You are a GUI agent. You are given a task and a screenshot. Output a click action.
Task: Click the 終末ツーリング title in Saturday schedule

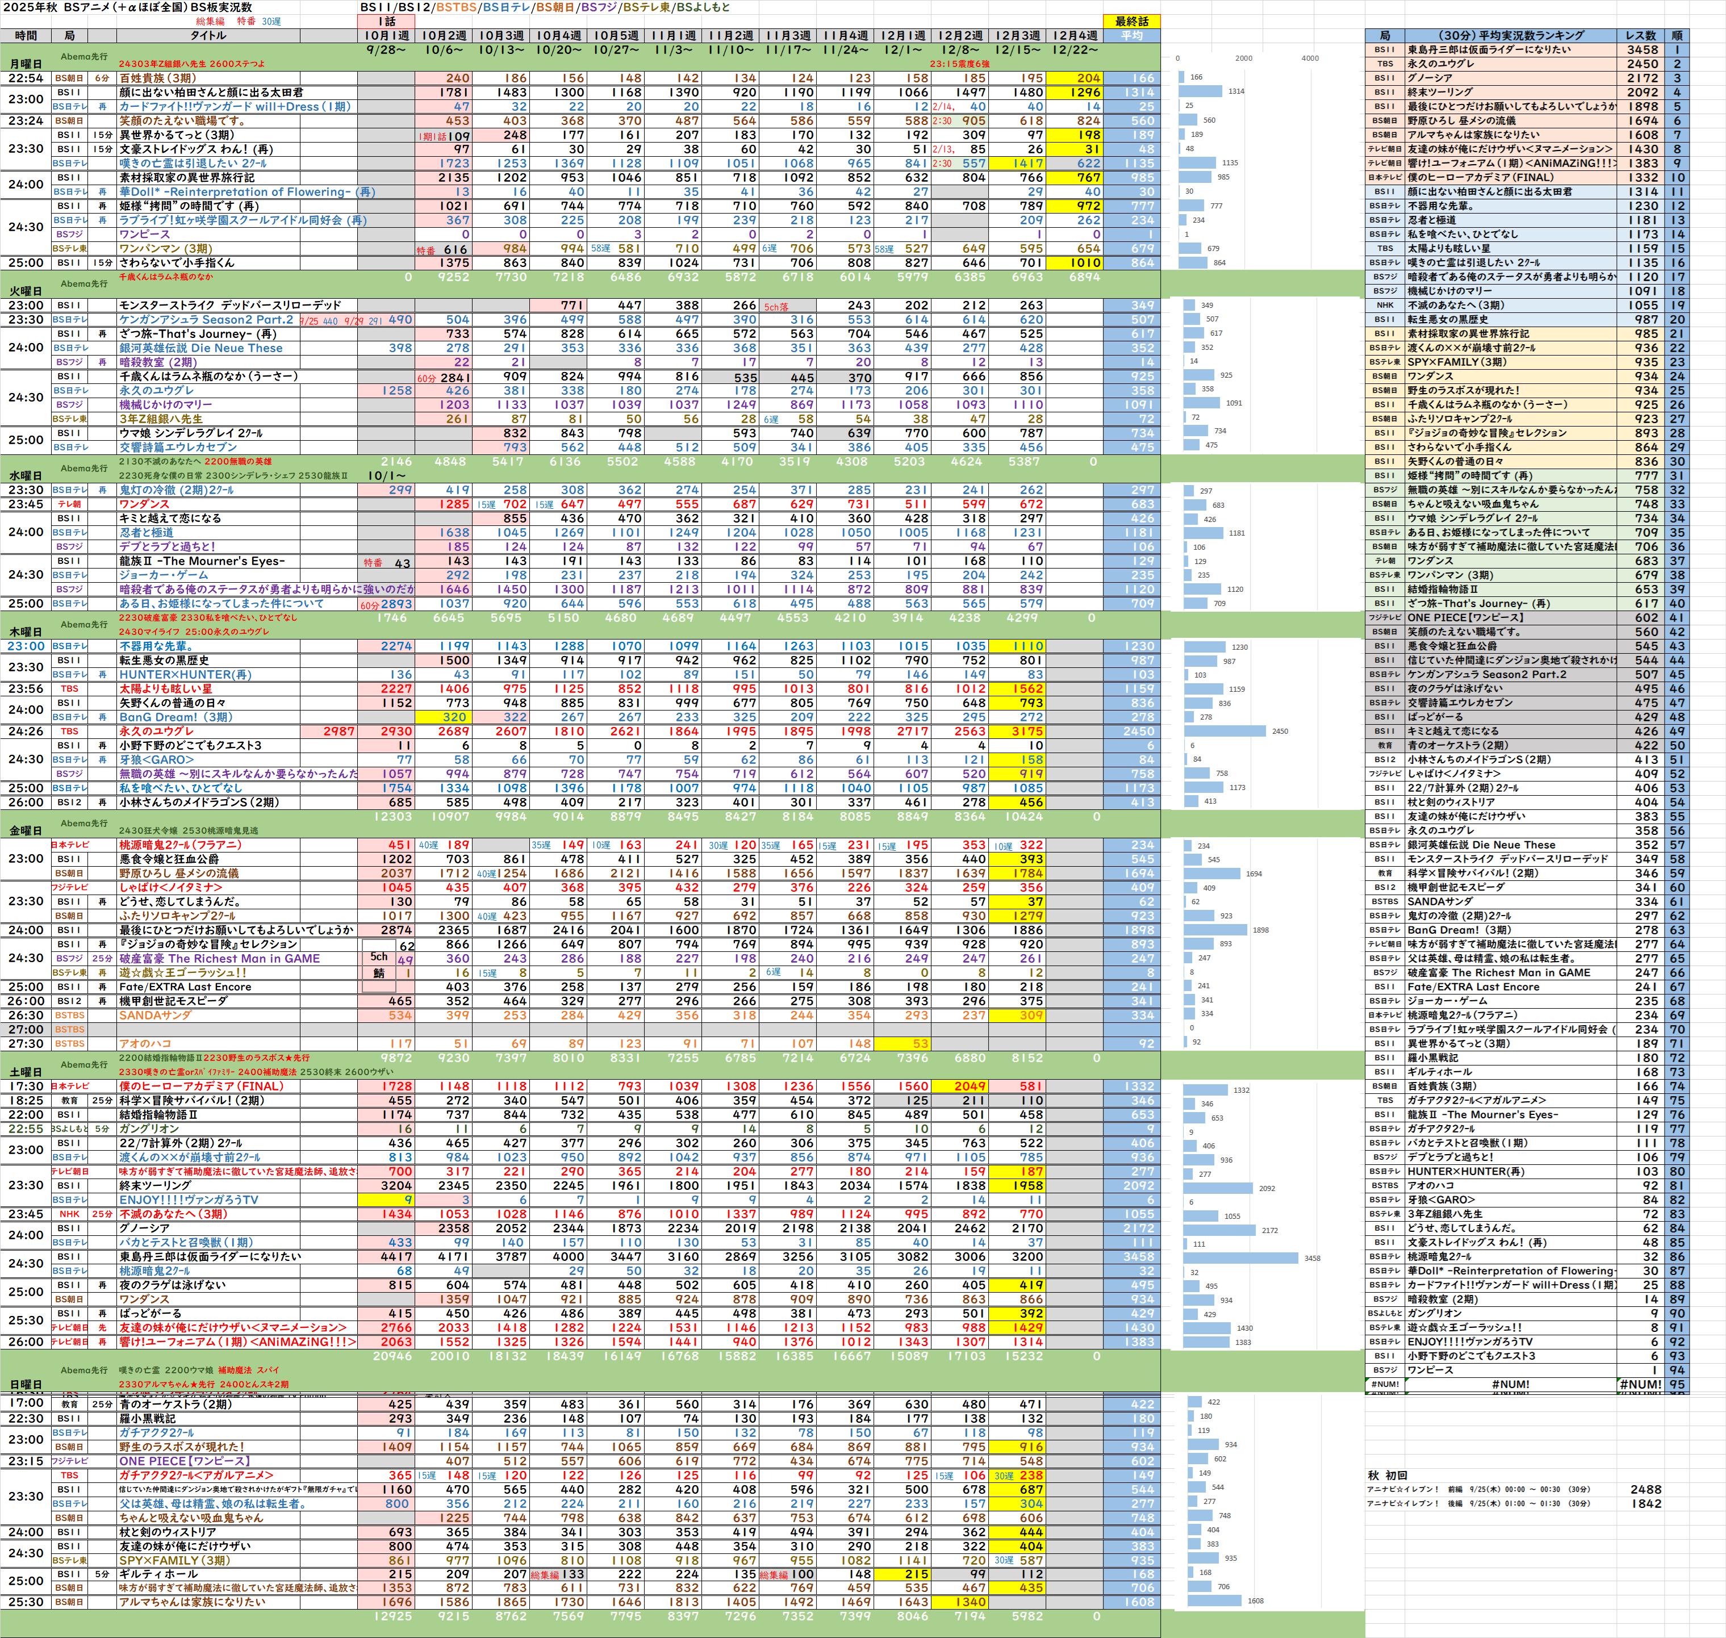pyautogui.click(x=154, y=1186)
